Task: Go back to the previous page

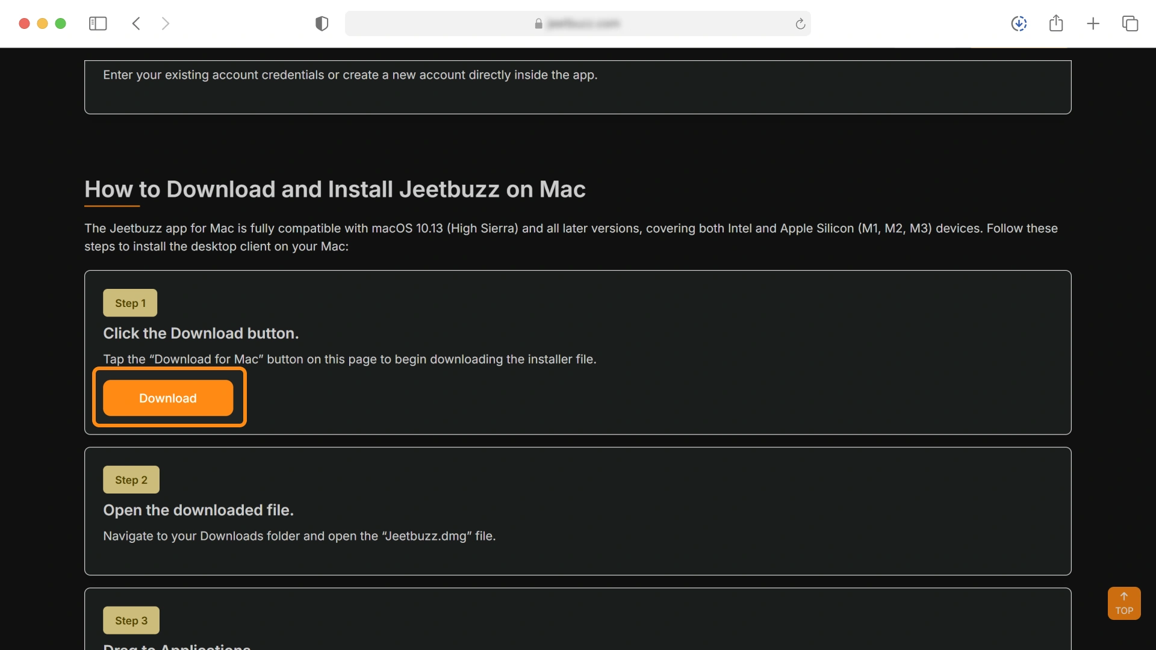Action: tap(136, 23)
